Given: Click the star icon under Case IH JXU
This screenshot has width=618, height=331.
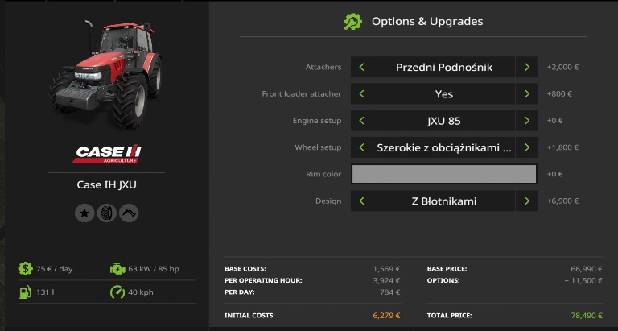Looking at the screenshot, I should (x=84, y=213).
